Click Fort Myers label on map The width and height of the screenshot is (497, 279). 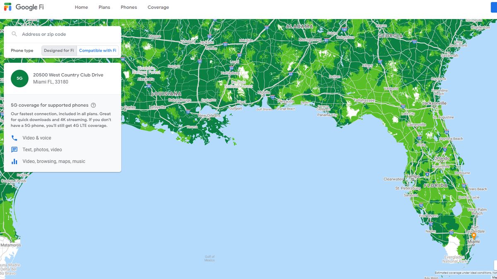click(429, 216)
